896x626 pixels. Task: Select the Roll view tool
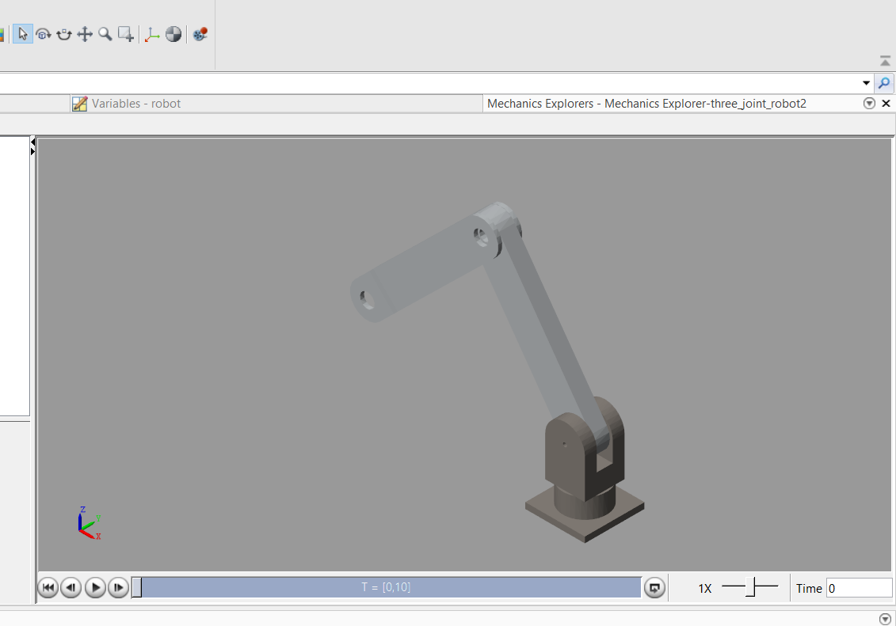pos(63,34)
